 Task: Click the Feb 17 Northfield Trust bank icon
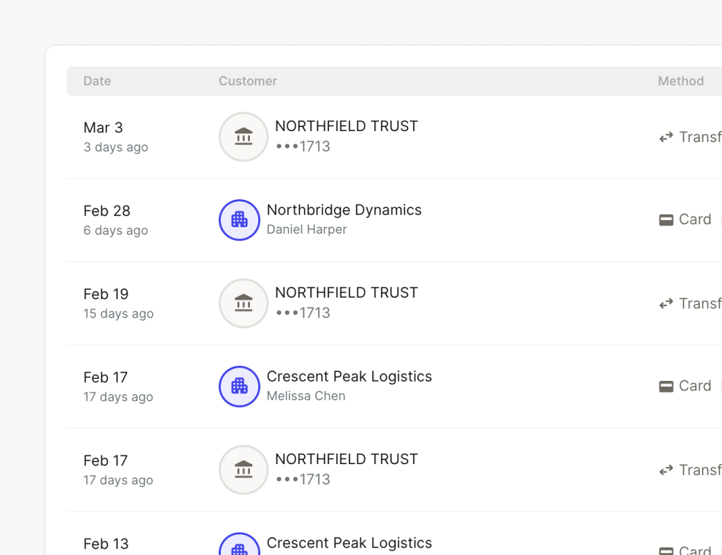point(244,470)
